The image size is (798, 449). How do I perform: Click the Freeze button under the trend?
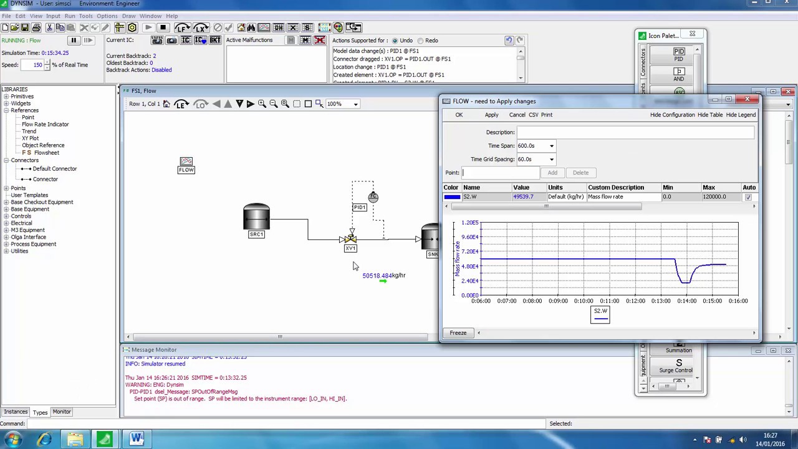[458, 333]
